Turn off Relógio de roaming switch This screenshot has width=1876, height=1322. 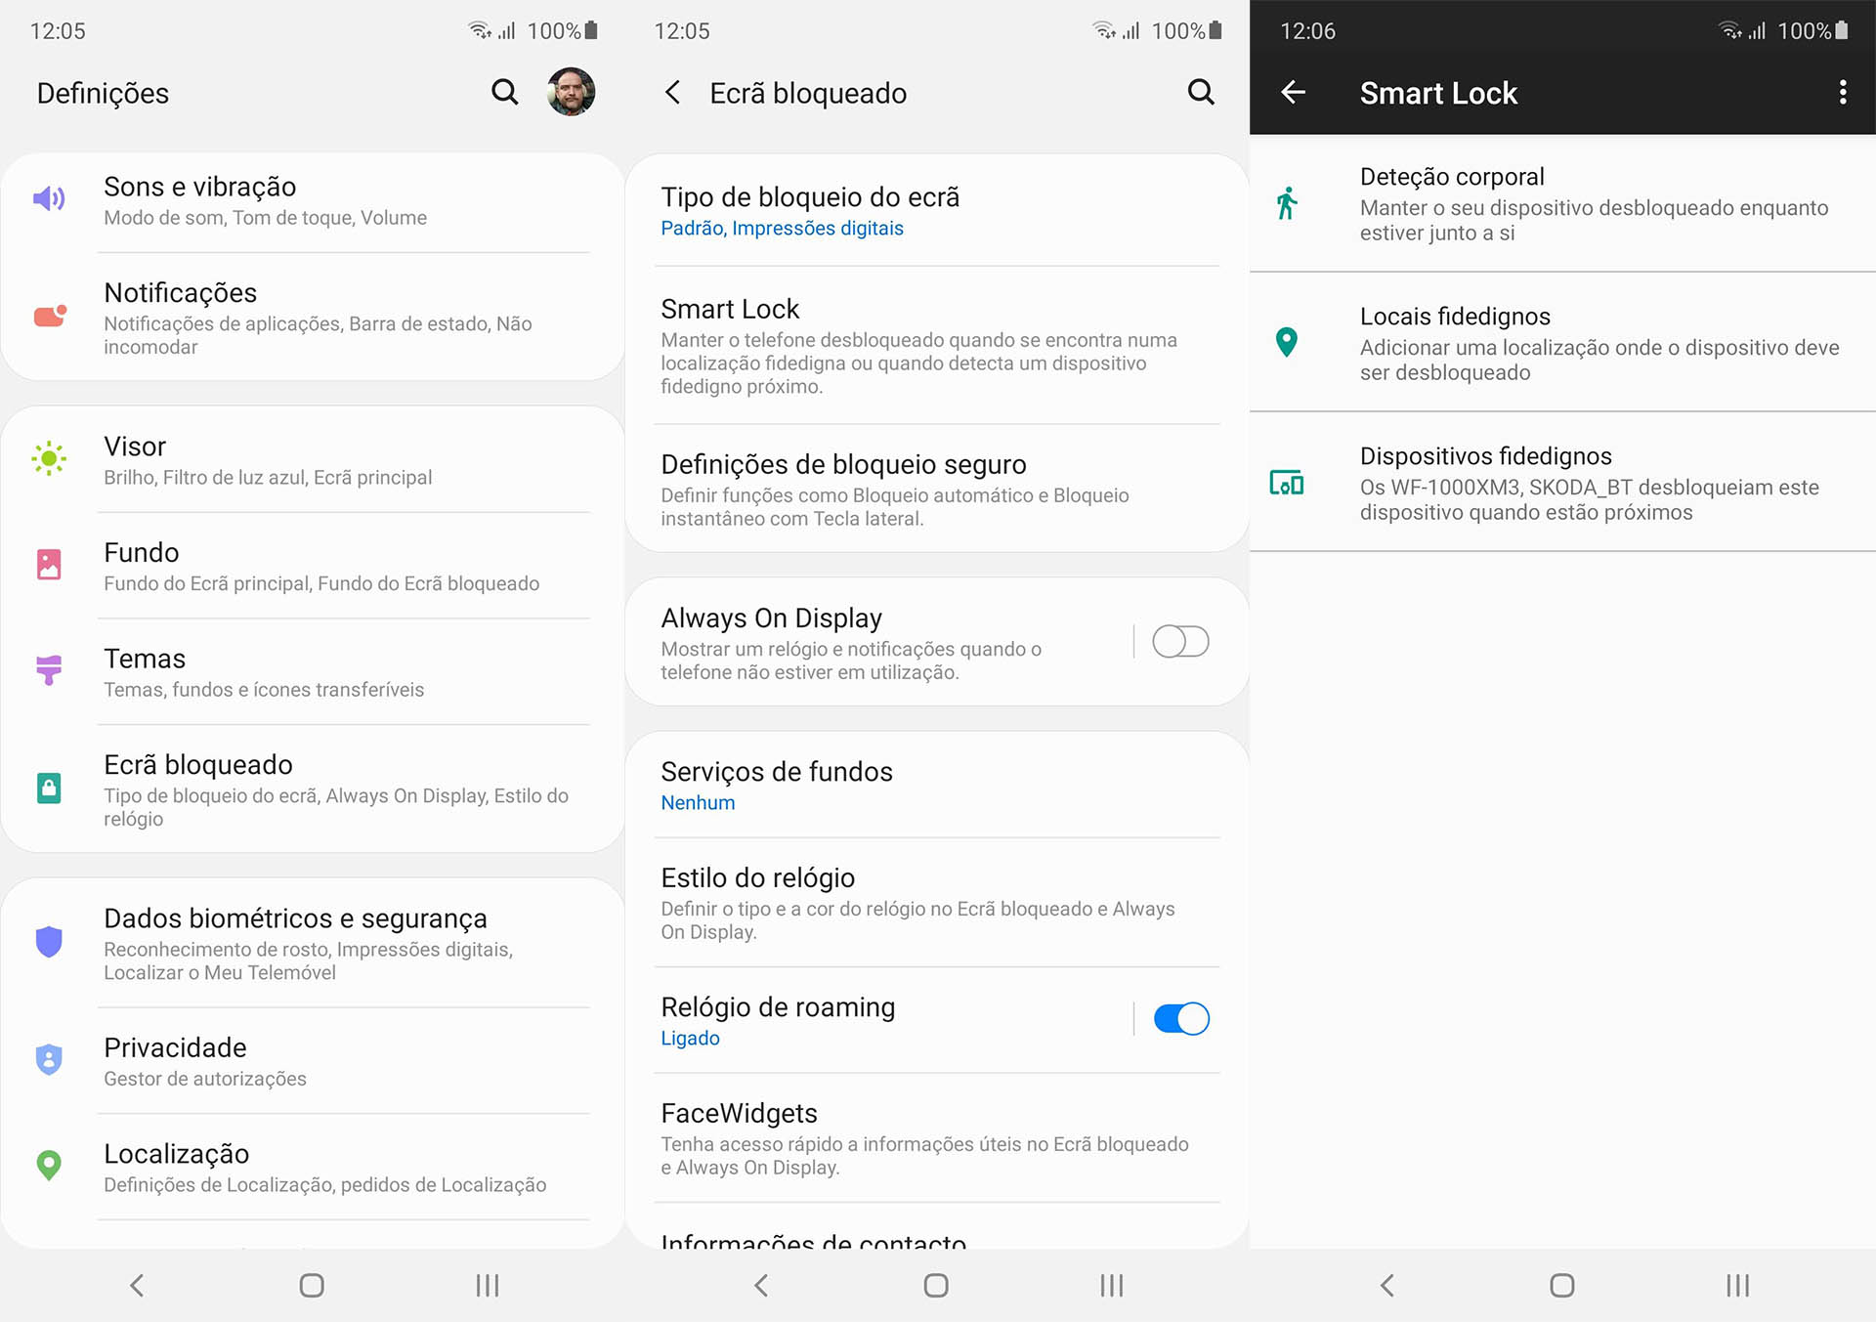[x=1180, y=1019]
